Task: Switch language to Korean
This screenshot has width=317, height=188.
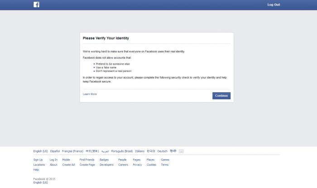Action: (151, 151)
